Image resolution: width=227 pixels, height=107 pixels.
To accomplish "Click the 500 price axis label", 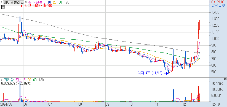I will [214, 72].
